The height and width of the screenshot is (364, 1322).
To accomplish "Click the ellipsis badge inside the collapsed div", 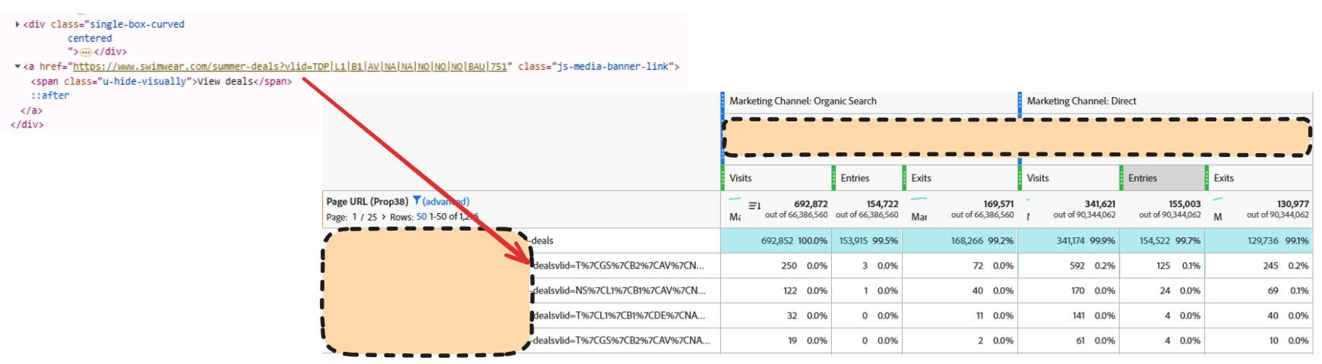I will [86, 52].
